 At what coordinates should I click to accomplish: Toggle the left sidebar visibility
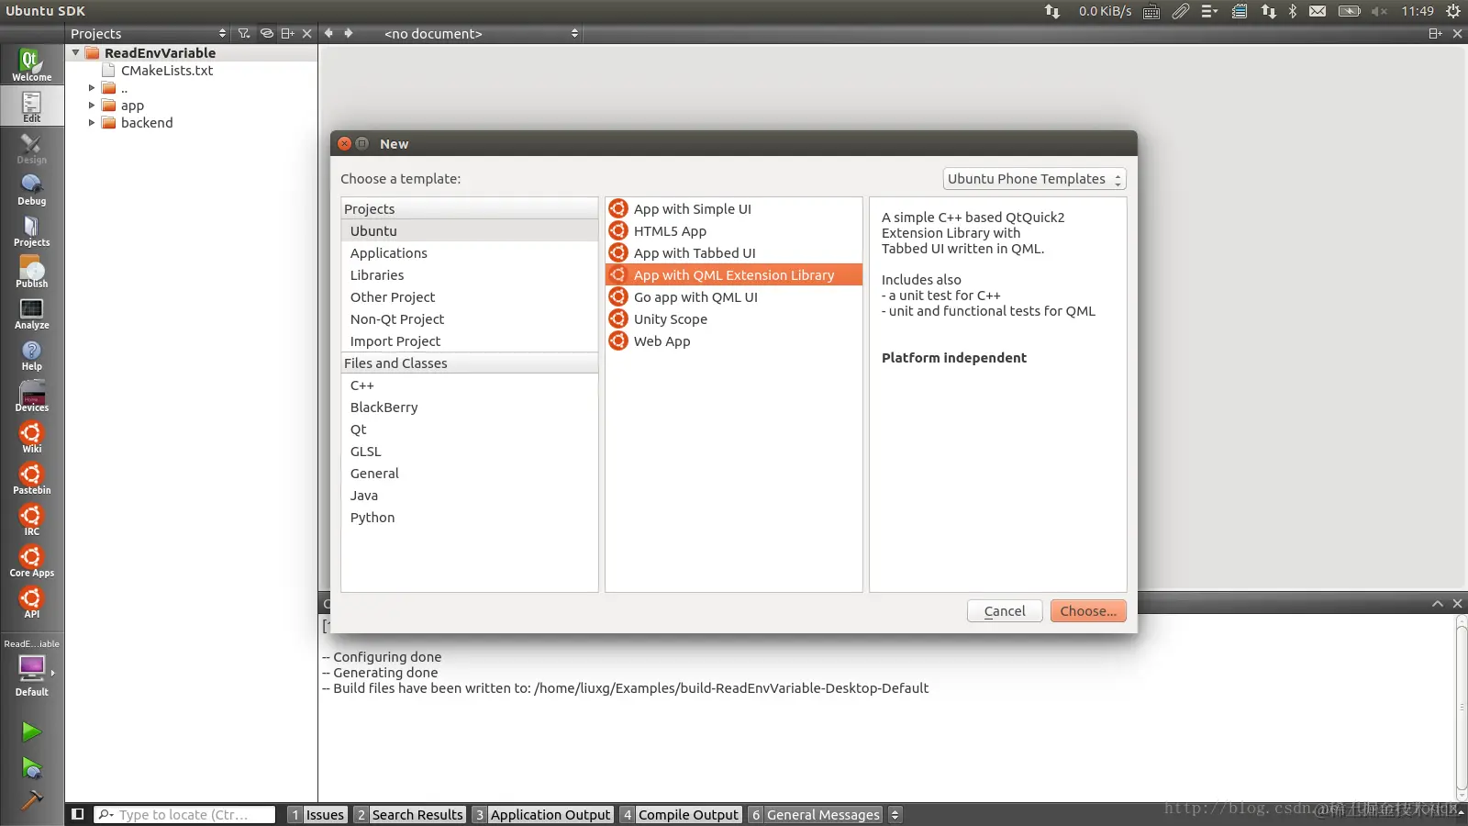pyautogui.click(x=78, y=814)
